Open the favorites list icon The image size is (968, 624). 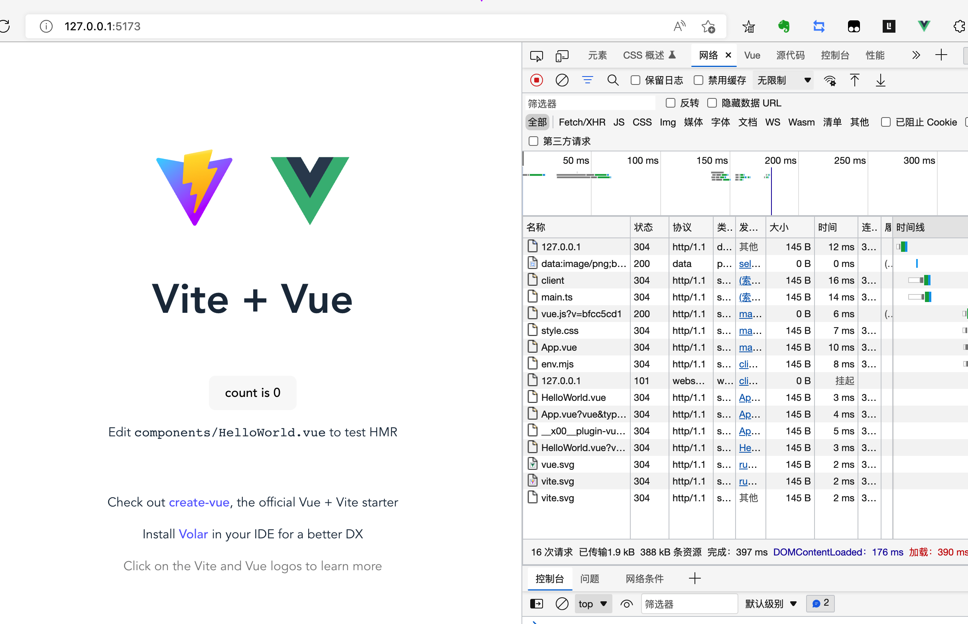coord(748,26)
